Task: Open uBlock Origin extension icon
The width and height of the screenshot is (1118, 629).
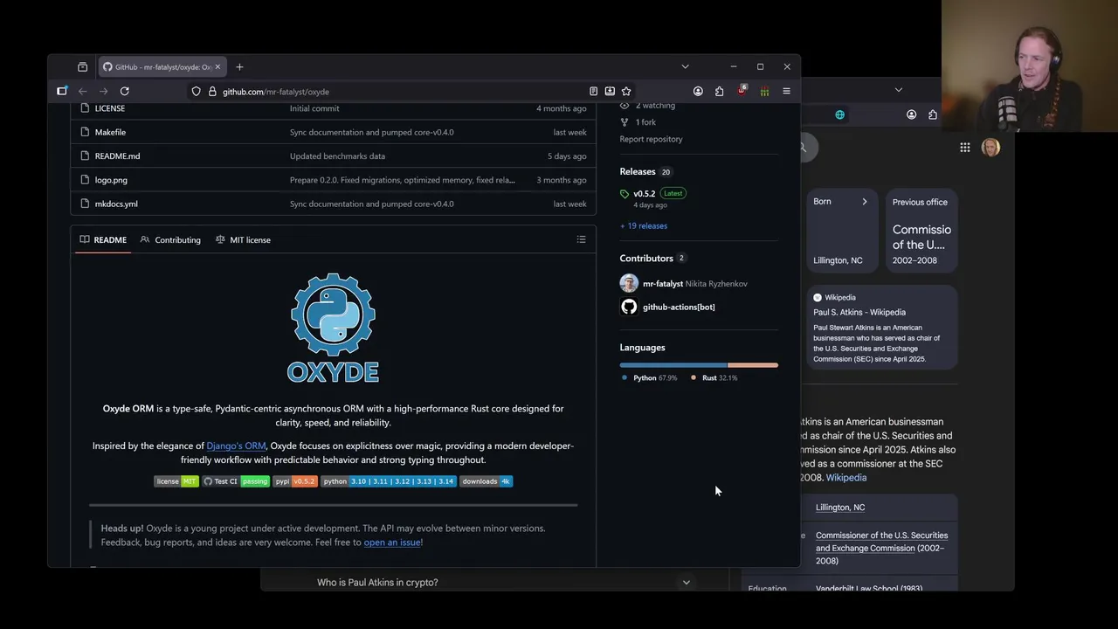Action: (x=742, y=91)
